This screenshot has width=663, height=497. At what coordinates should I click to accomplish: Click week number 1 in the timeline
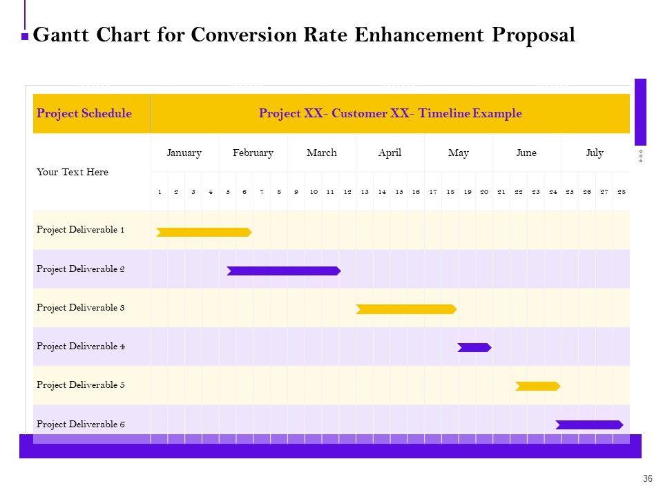pyautogui.click(x=160, y=192)
